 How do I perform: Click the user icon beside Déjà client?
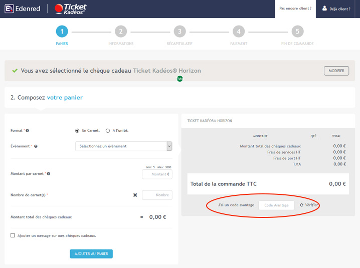(x=324, y=9)
